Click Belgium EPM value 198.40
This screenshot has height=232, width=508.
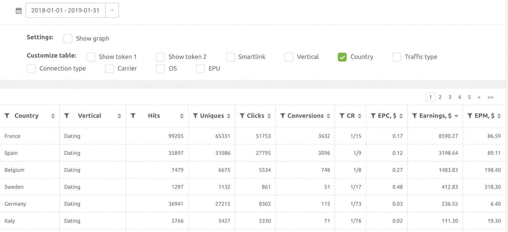coord(492,170)
